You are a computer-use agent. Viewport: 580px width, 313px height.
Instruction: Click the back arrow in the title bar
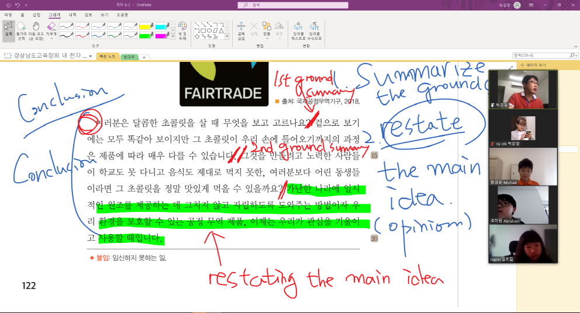coord(9,5)
